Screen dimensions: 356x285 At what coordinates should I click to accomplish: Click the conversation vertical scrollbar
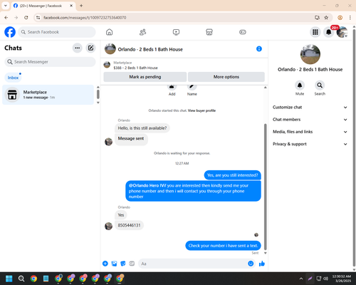point(266,187)
